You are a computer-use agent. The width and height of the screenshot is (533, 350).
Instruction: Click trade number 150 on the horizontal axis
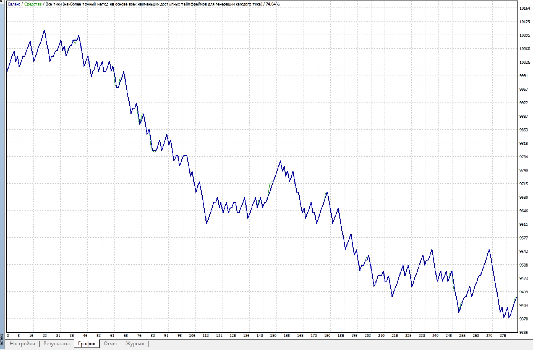pyautogui.click(x=273, y=336)
